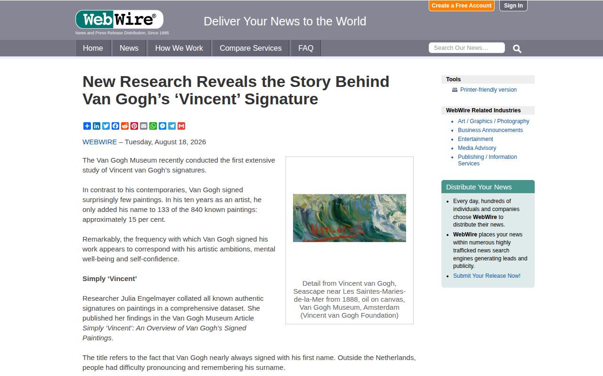Select Compare Services in navigation

tap(251, 48)
